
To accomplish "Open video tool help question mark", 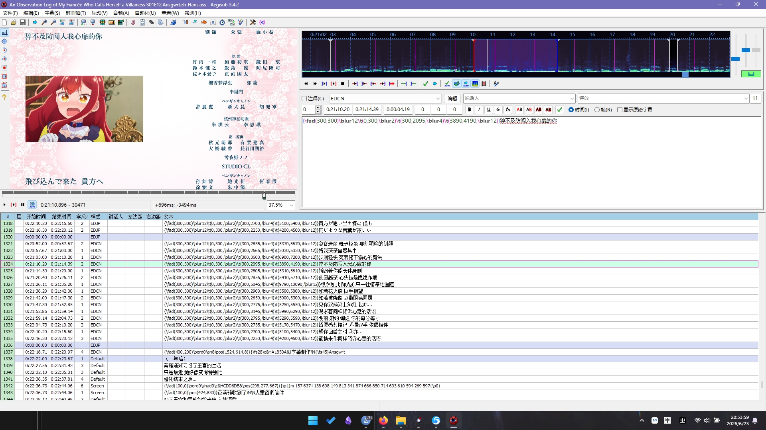I will point(4,97).
